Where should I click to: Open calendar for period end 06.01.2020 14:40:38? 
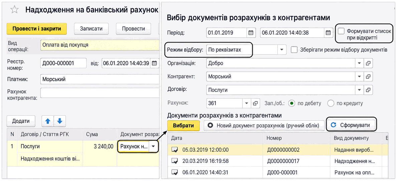[328, 33]
